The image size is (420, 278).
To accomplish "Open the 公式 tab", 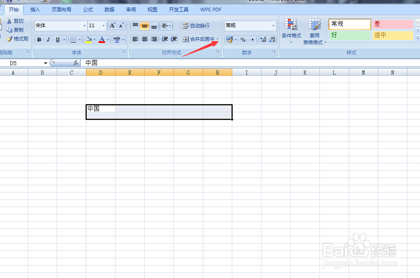I will click(x=88, y=10).
